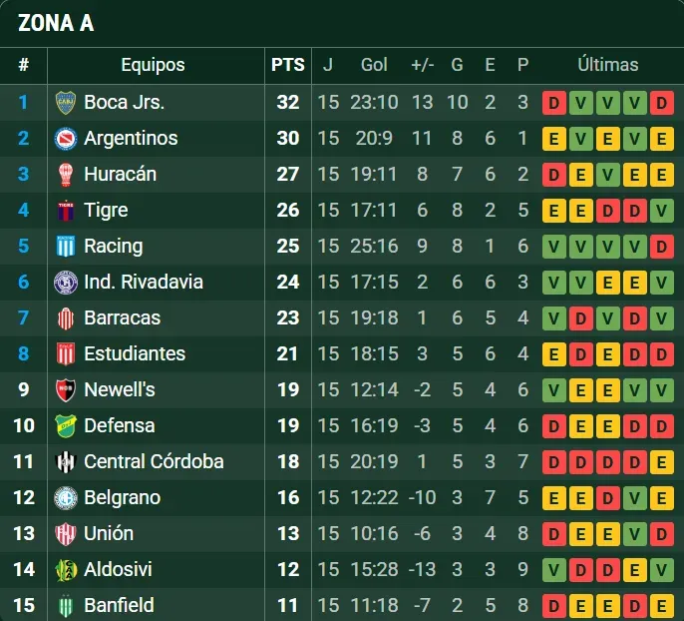
Task: Open the Ind. Rivadavia team link
Action: point(143,282)
